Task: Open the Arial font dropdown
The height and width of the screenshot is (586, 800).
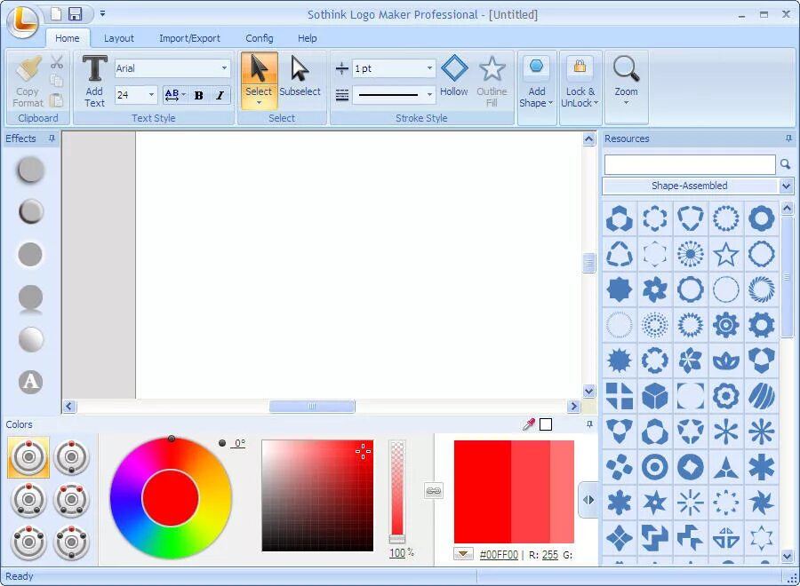Action: tap(224, 67)
